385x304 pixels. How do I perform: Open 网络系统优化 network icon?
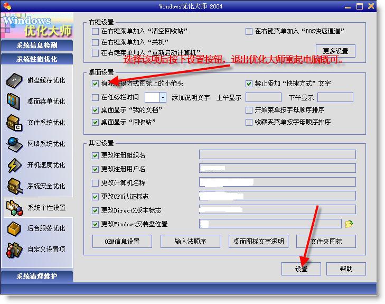[x=15, y=144]
